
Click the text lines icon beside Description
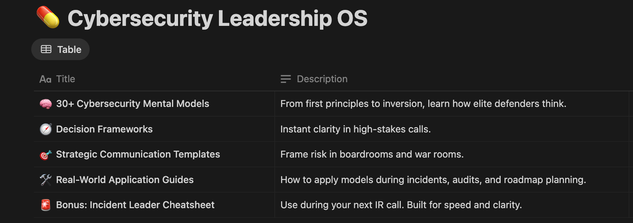point(286,79)
